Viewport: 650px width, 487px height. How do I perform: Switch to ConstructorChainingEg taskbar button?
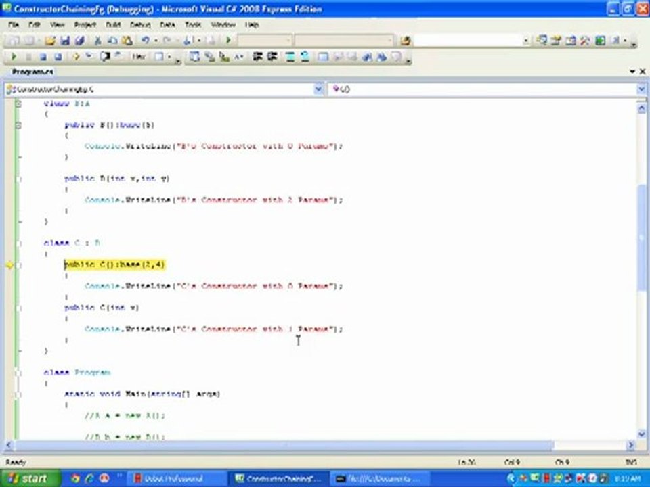coord(279,479)
